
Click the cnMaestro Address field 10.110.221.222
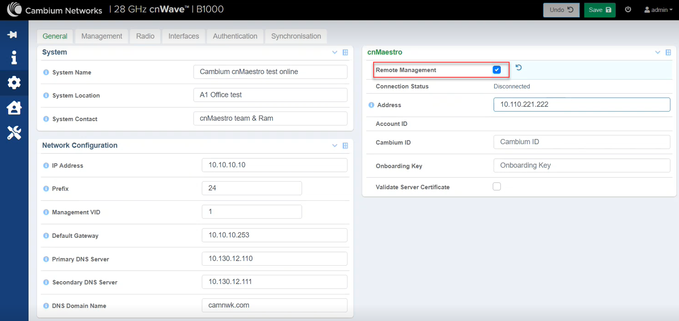(x=581, y=104)
